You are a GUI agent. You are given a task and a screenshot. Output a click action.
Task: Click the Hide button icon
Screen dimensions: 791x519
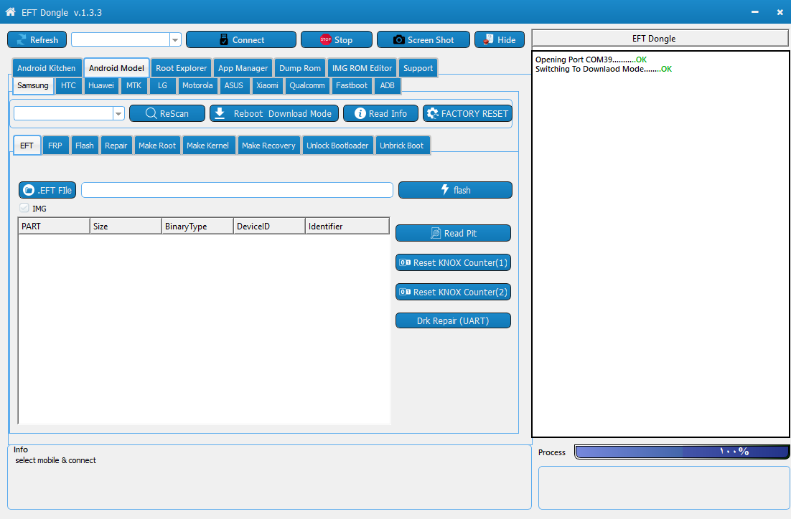pyautogui.click(x=488, y=39)
